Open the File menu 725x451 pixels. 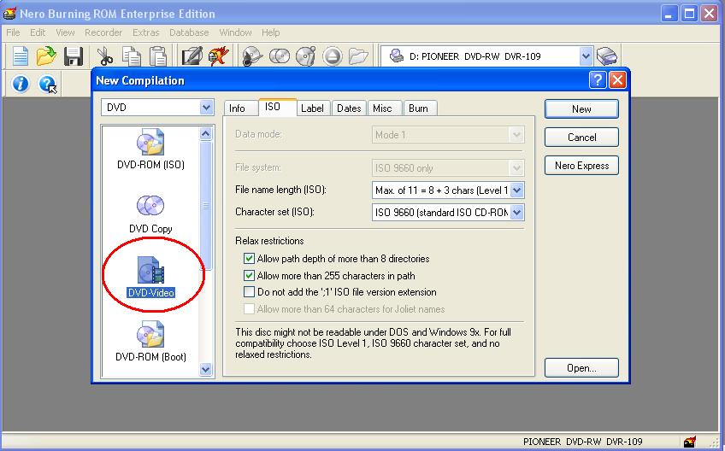click(x=13, y=32)
